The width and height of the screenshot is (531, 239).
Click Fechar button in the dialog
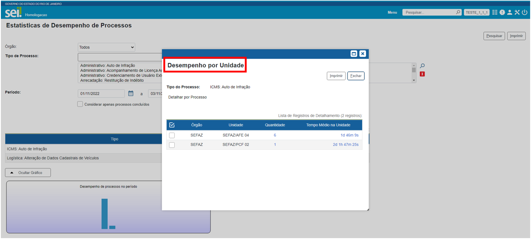click(356, 76)
